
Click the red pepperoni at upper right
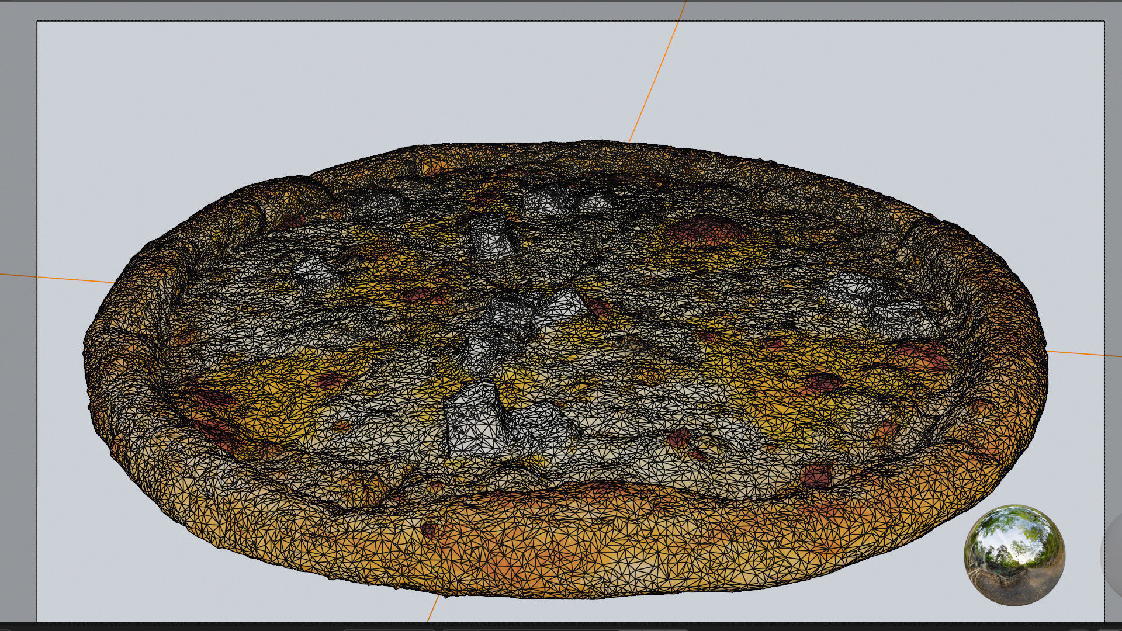[x=708, y=230]
